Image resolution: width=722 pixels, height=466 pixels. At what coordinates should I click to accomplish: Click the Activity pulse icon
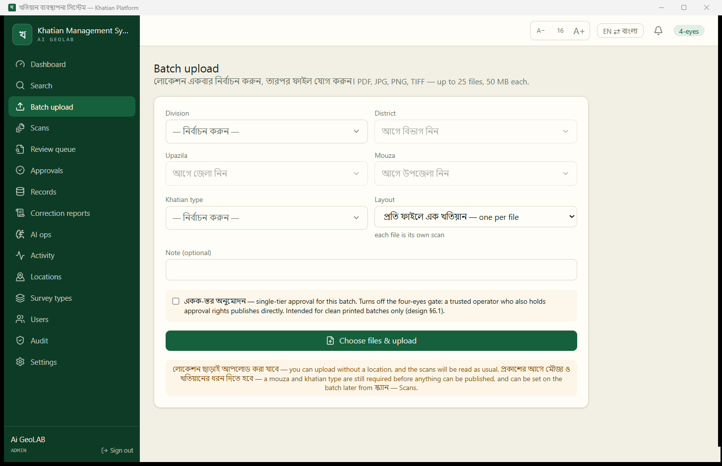pos(20,256)
